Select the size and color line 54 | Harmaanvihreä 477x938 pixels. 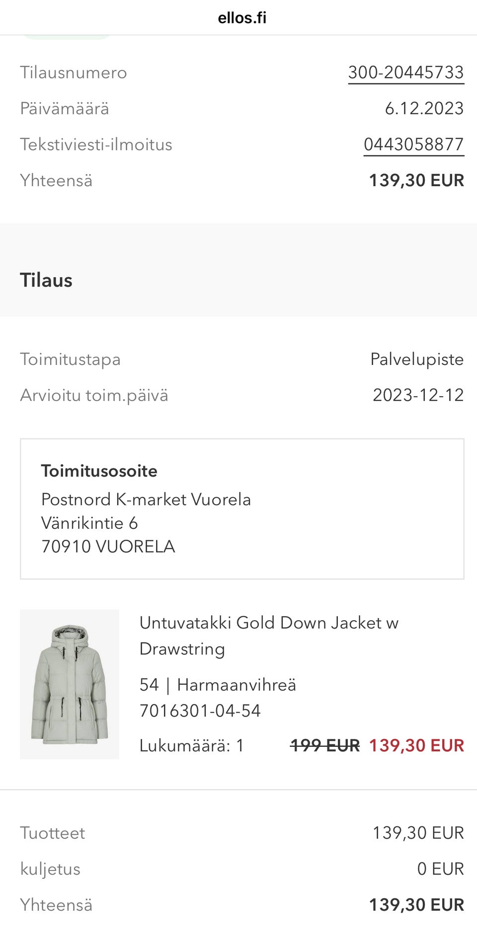coord(217,685)
